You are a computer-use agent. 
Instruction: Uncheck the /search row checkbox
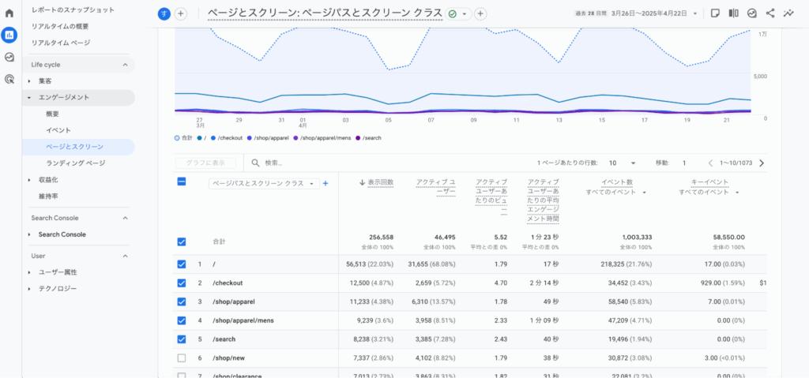(x=182, y=339)
